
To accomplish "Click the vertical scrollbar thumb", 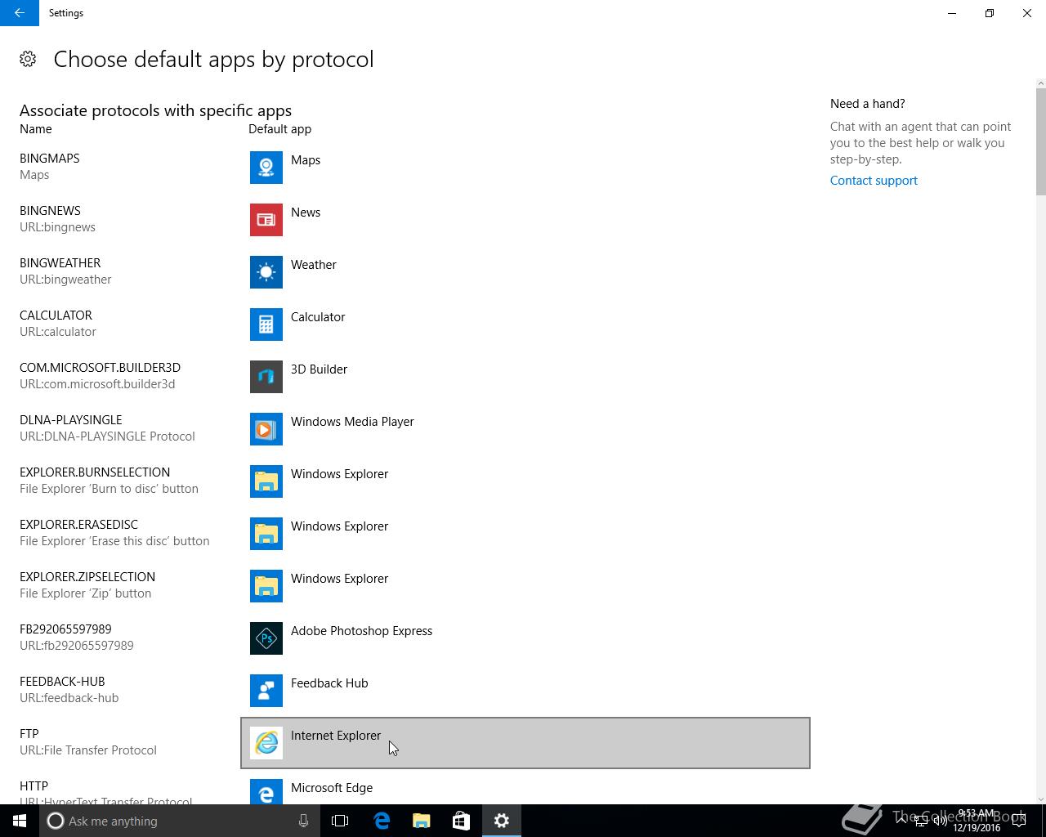I will (1040, 141).
